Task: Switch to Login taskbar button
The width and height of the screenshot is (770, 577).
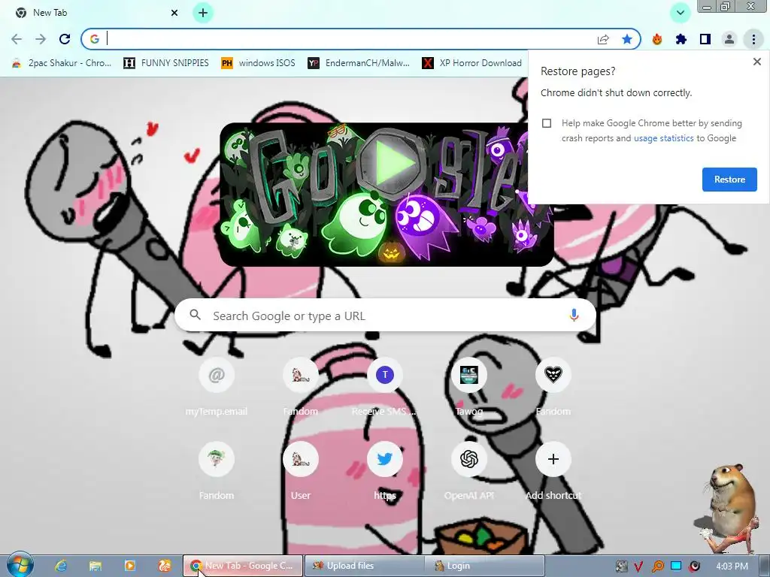Action: pos(485,566)
